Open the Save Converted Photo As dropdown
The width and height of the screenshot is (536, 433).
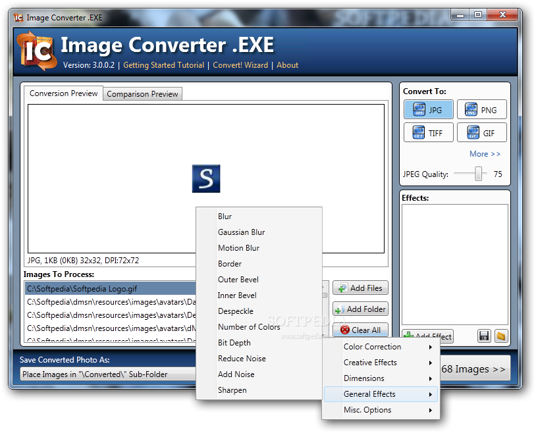coord(108,374)
